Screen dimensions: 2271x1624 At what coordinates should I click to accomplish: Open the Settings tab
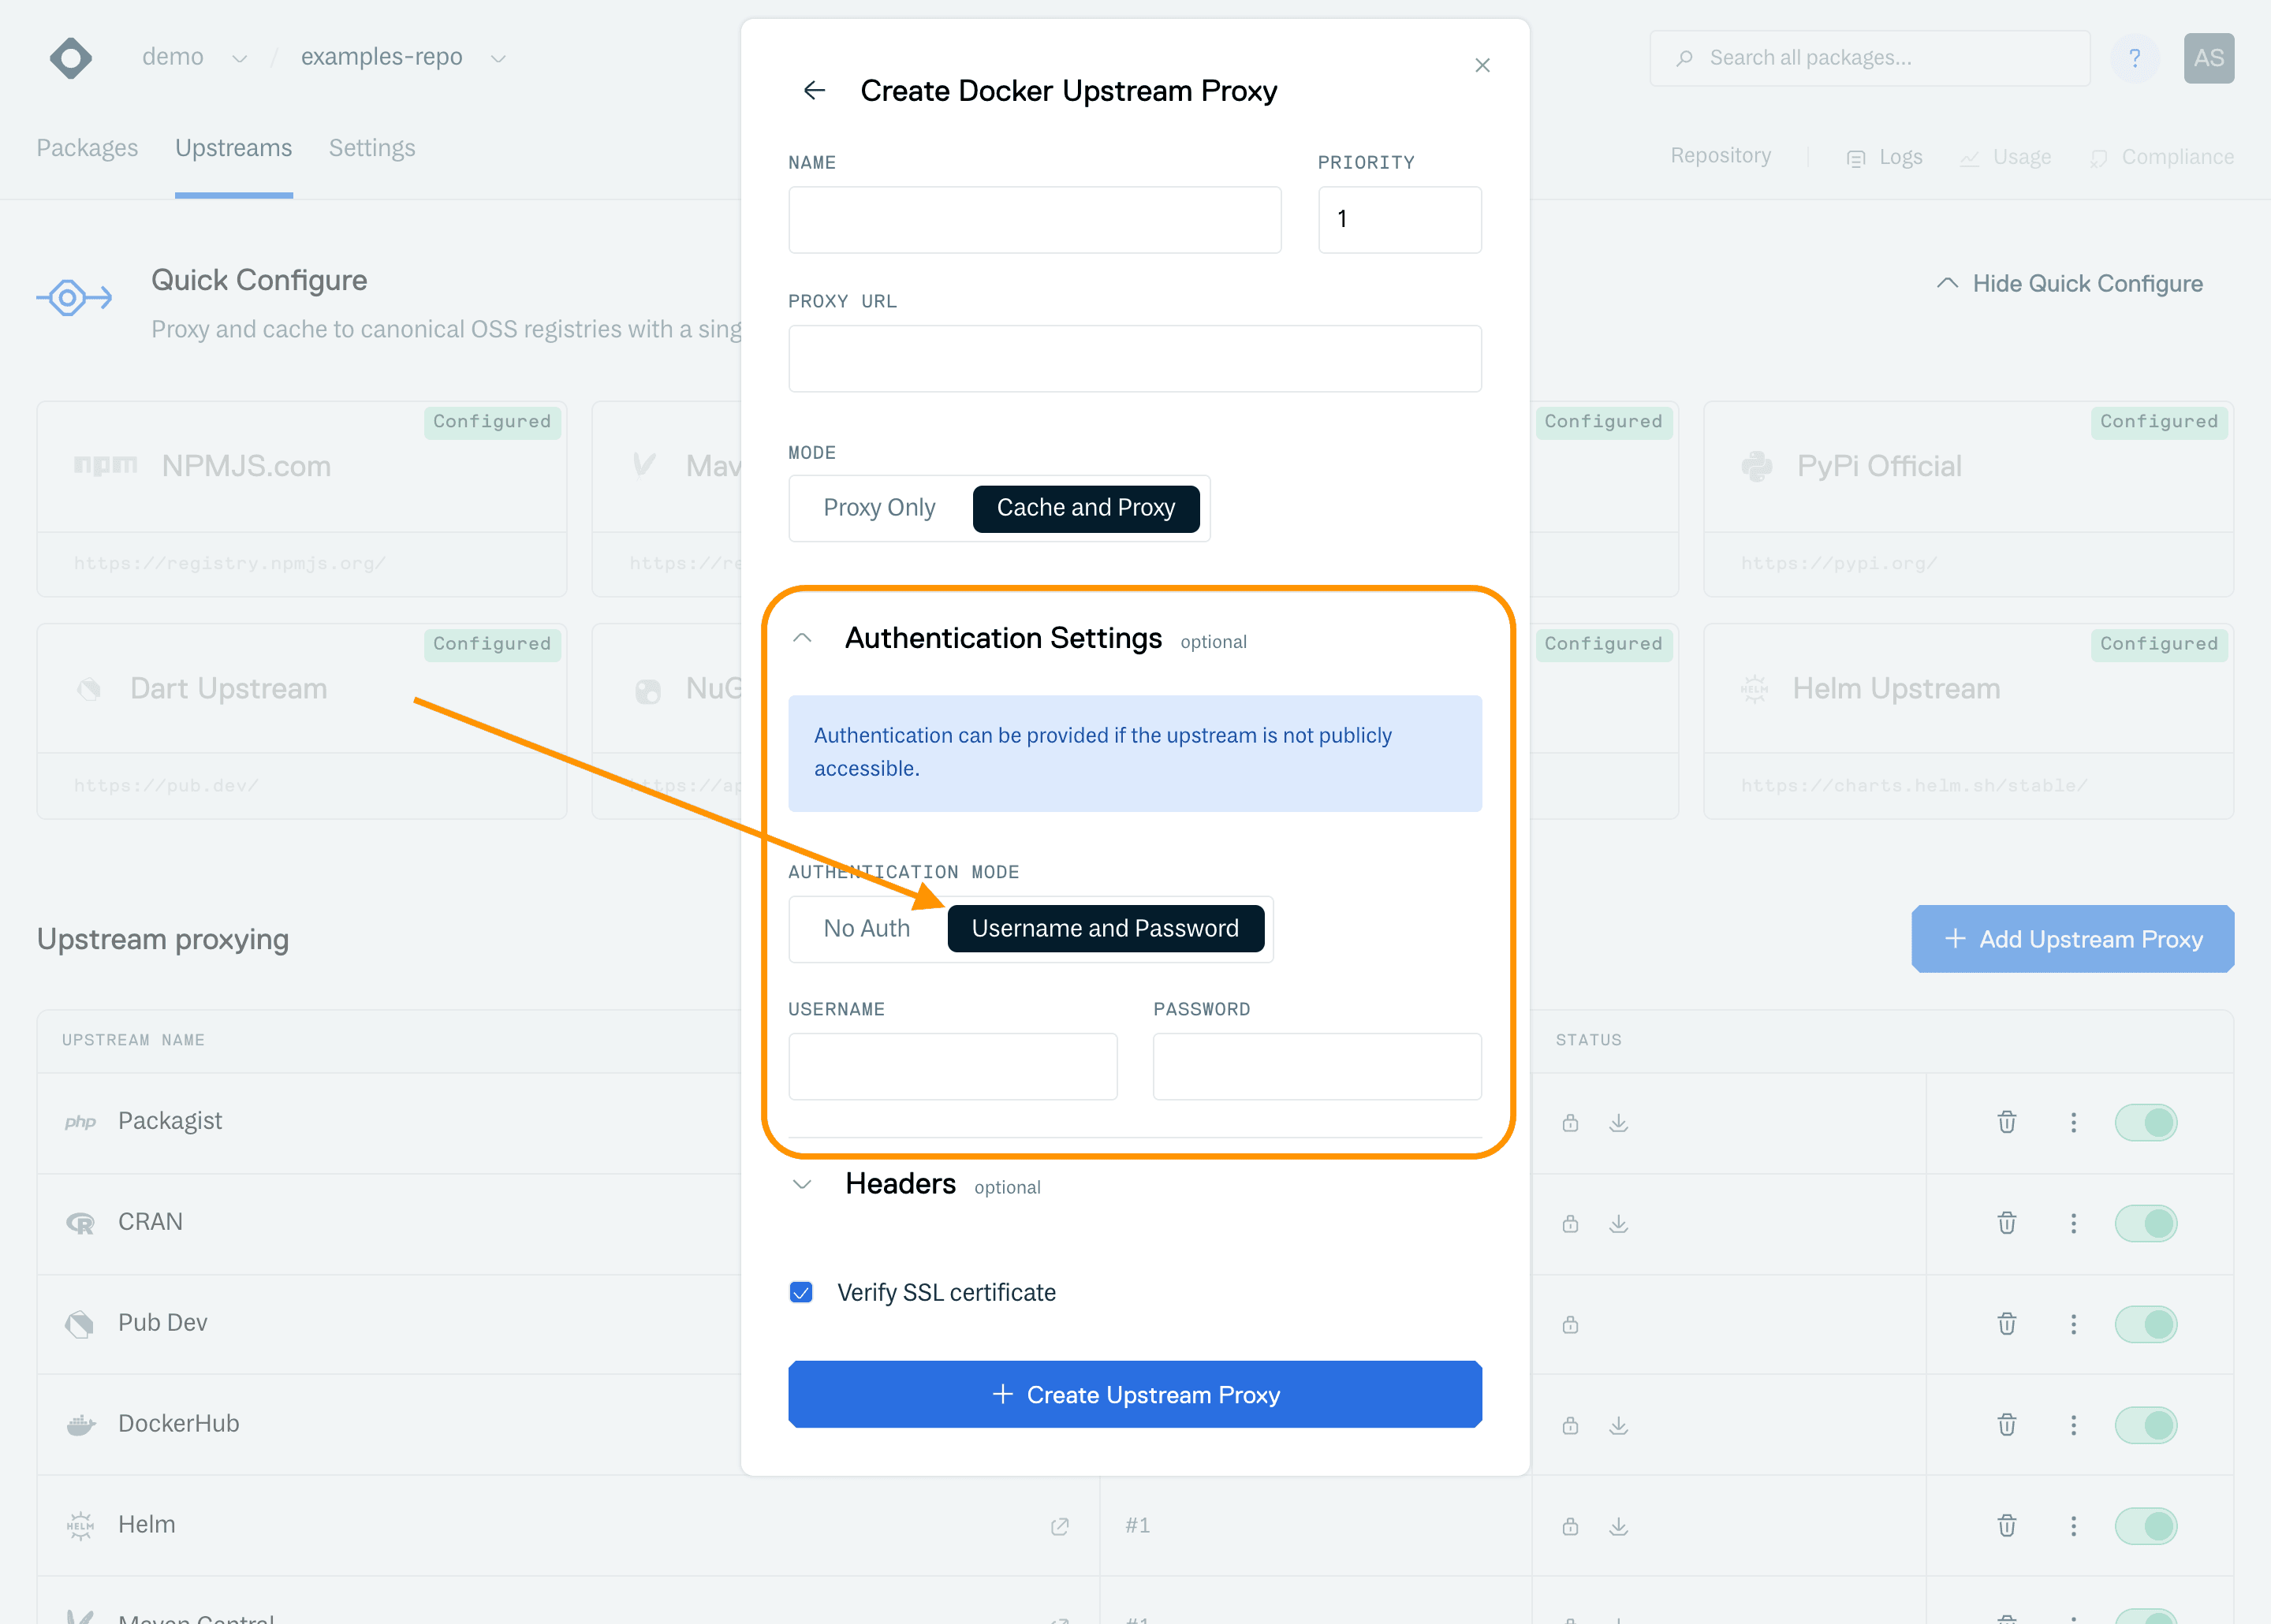click(371, 148)
